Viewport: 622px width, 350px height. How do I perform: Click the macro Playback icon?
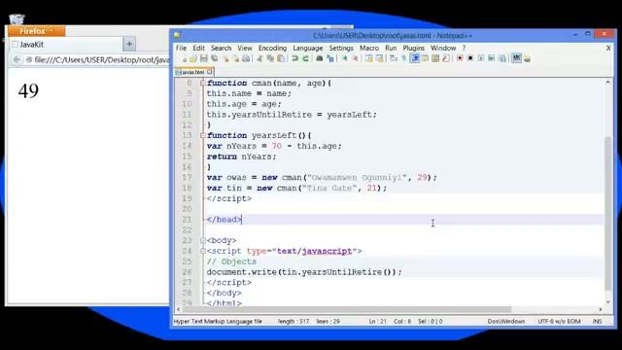[481, 58]
